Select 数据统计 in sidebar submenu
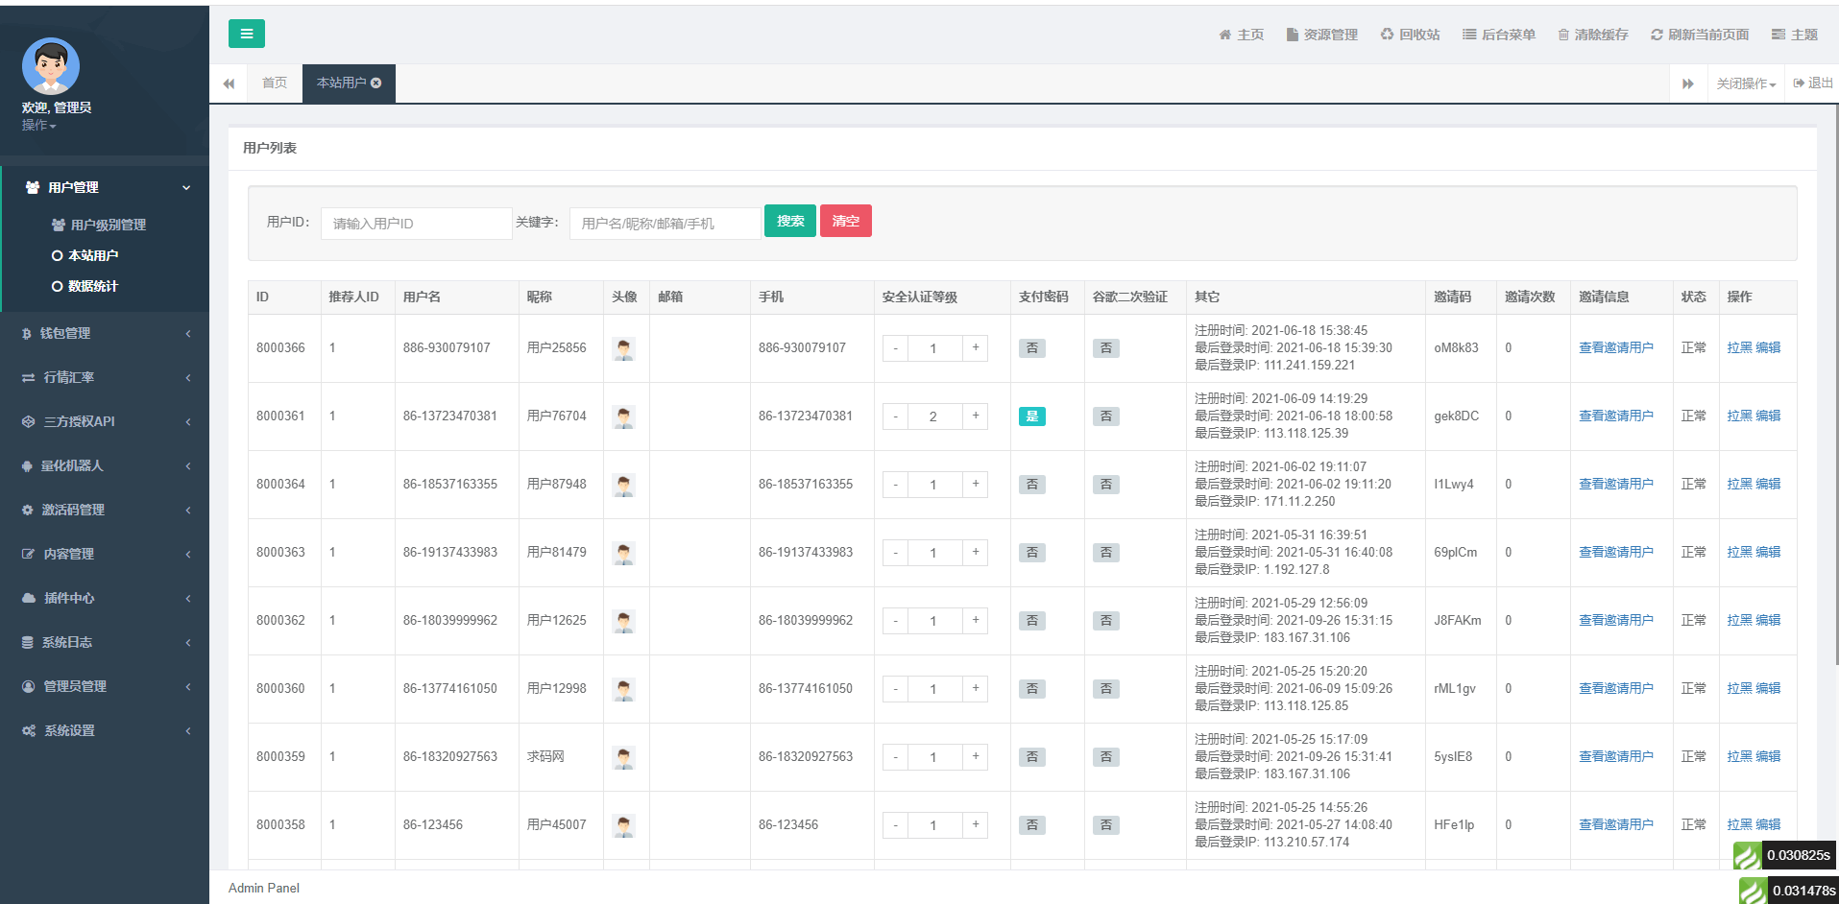Screen dimensions: 1839x904 click(92, 286)
